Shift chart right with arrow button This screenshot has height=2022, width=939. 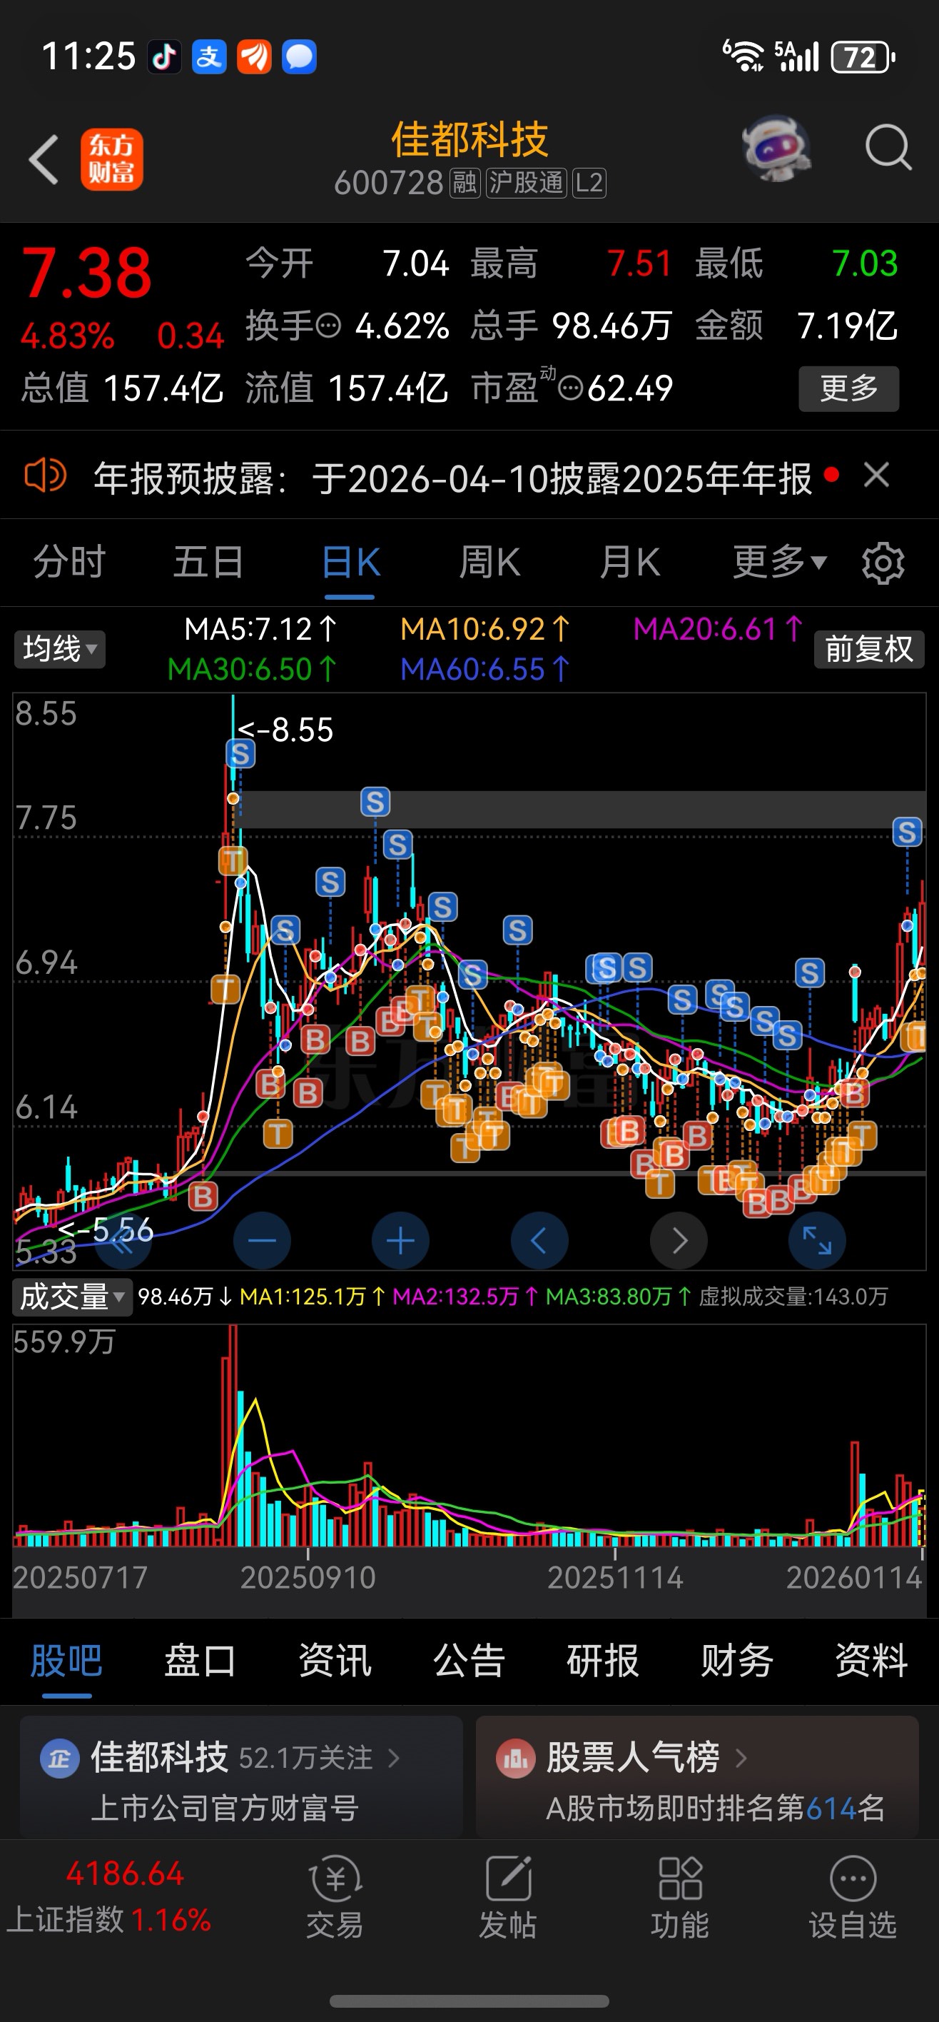pos(679,1241)
